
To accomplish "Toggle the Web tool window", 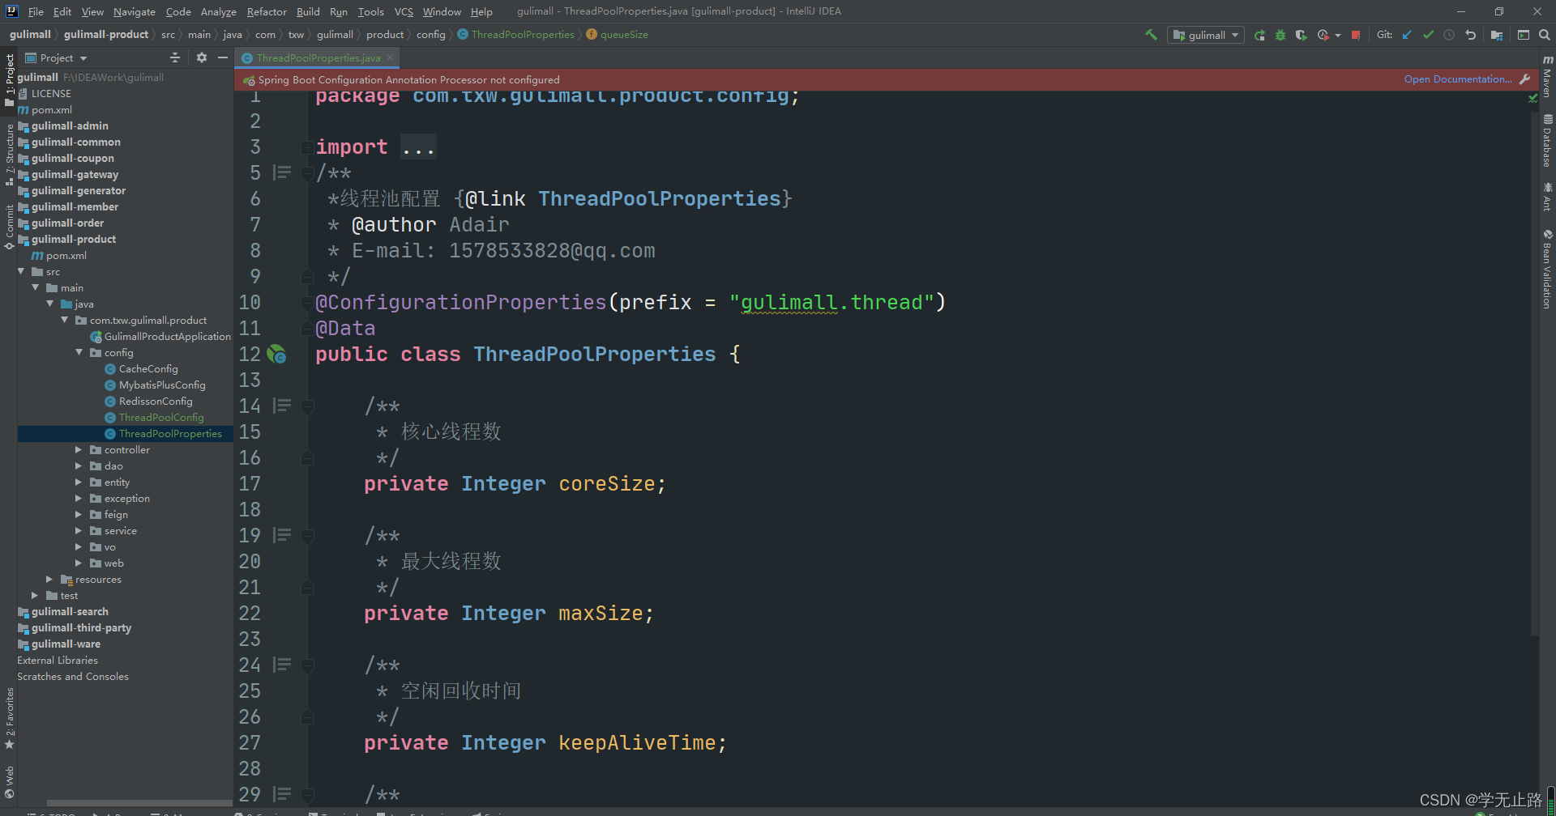I will [x=9, y=781].
